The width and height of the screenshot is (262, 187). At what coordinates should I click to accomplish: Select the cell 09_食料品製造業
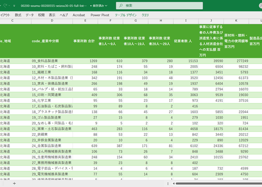(52, 61)
